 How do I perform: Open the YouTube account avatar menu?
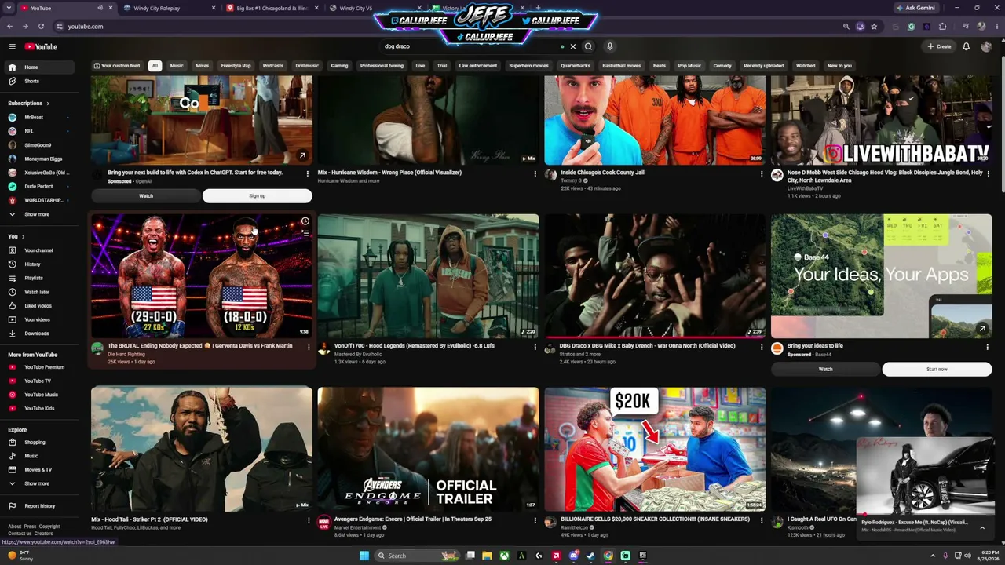986,46
